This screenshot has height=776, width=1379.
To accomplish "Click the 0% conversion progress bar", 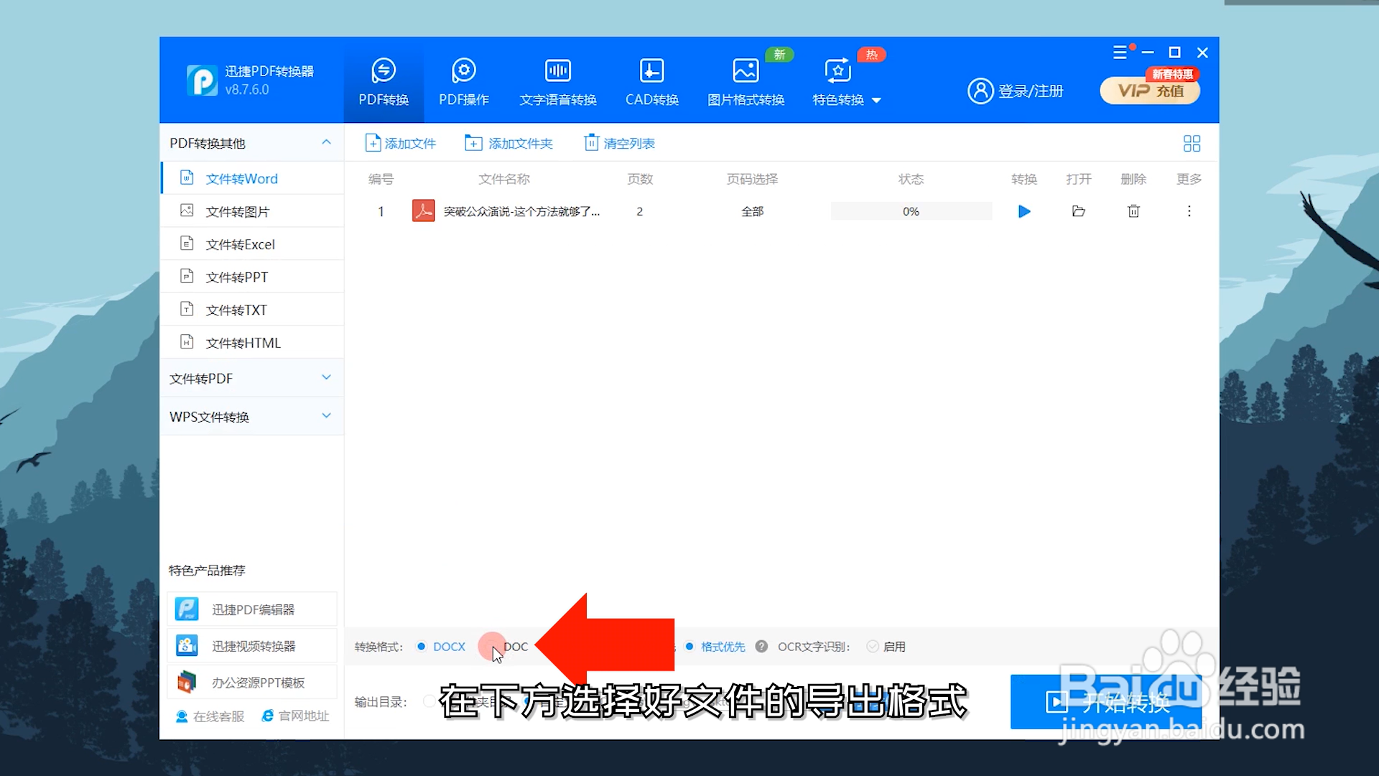I will pyautogui.click(x=911, y=211).
